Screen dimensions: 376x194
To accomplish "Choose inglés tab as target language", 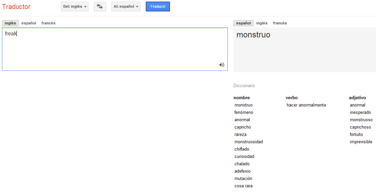I will tap(262, 23).
